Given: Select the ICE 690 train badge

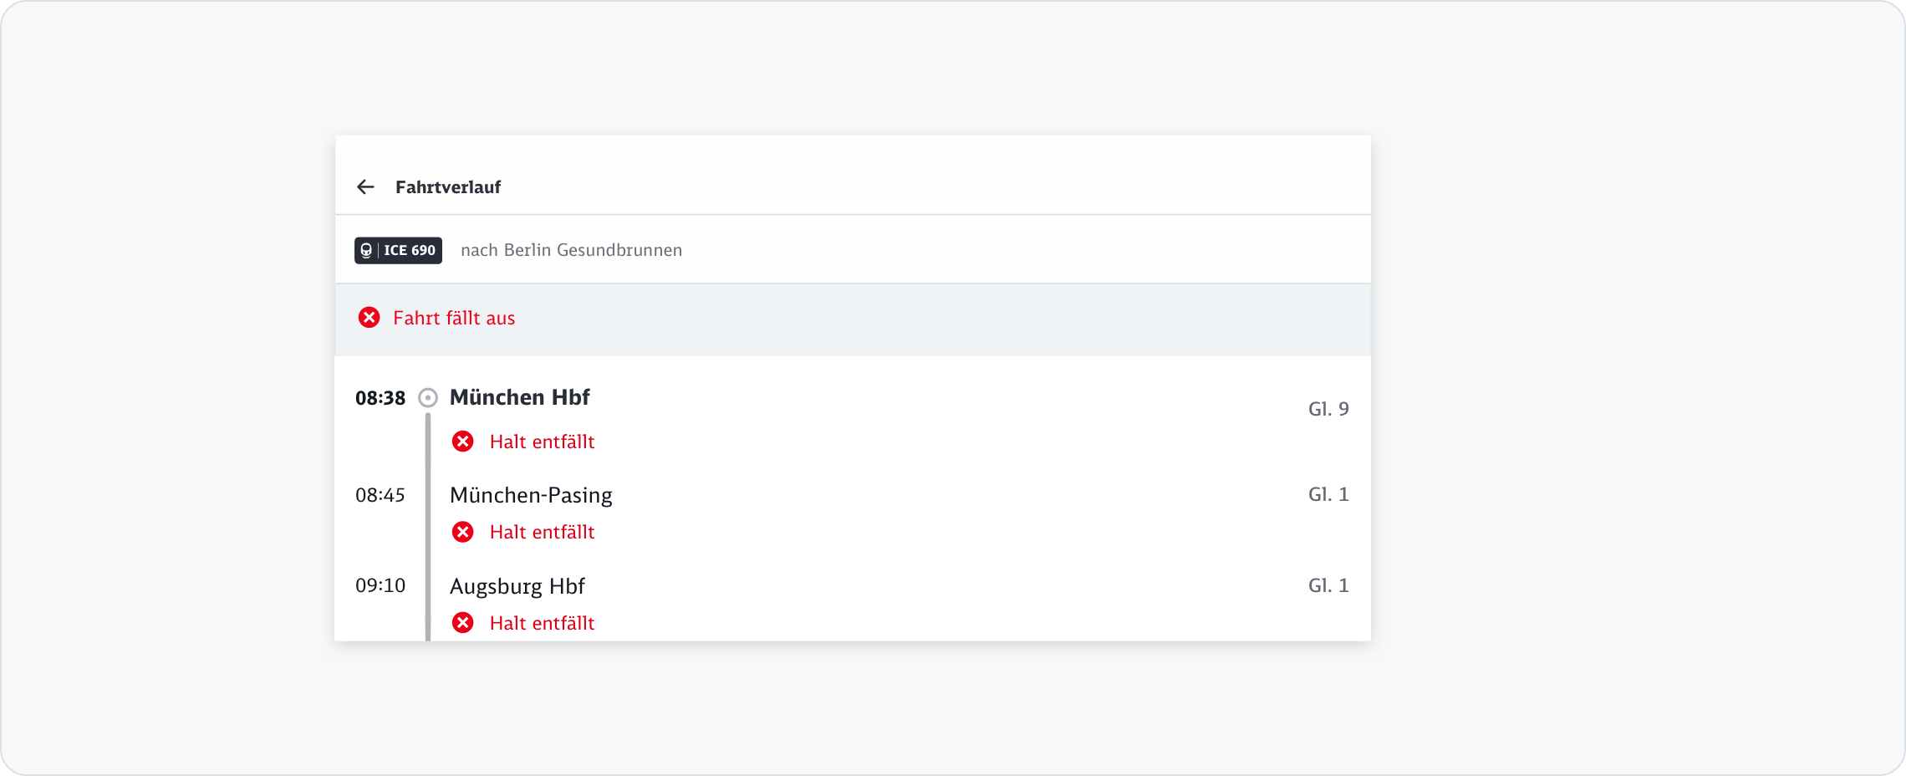Looking at the screenshot, I should point(399,251).
